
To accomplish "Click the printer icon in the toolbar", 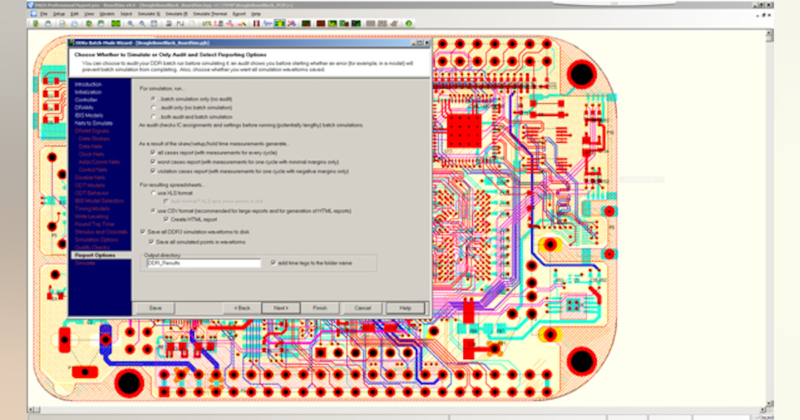I will 73,23.
